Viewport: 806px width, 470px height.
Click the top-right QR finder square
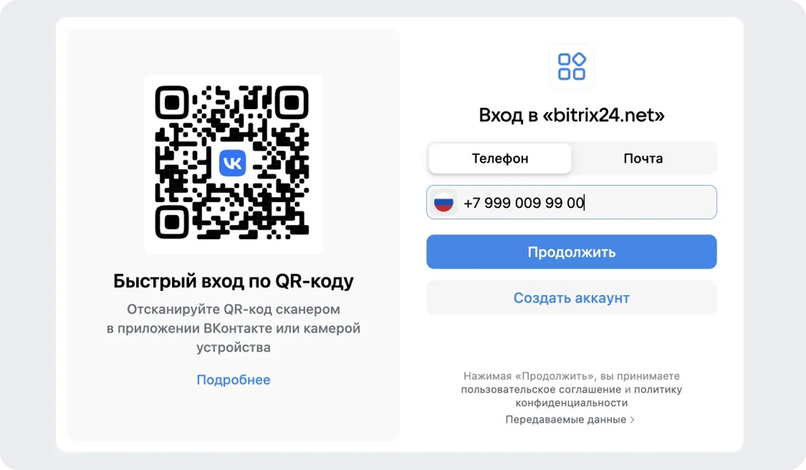click(291, 103)
